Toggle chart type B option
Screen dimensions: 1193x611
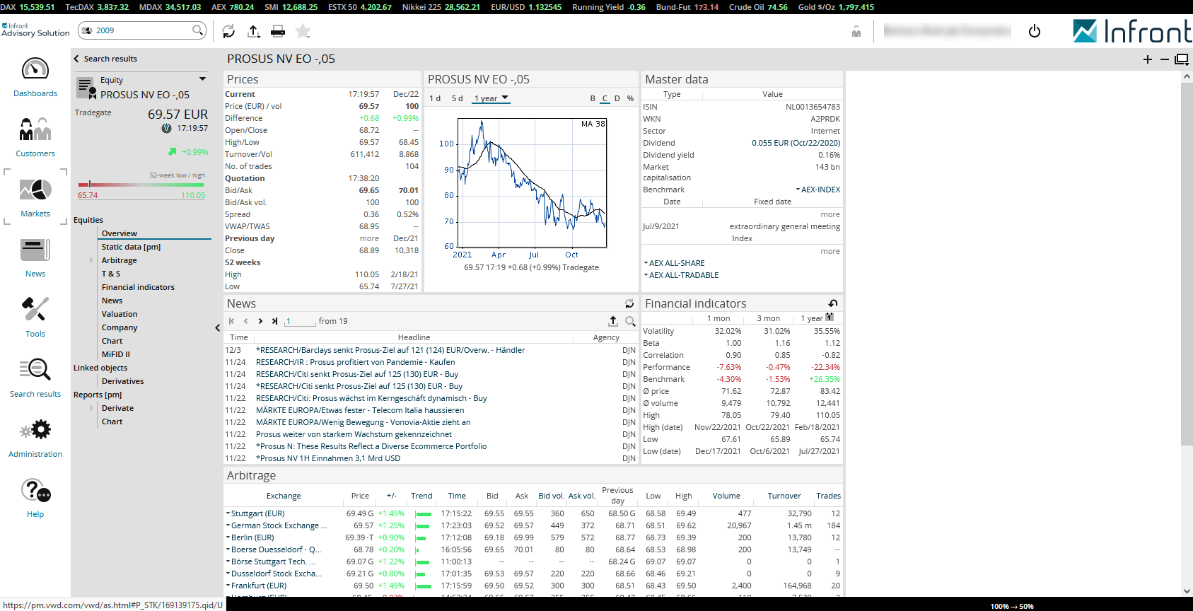click(x=593, y=98)
